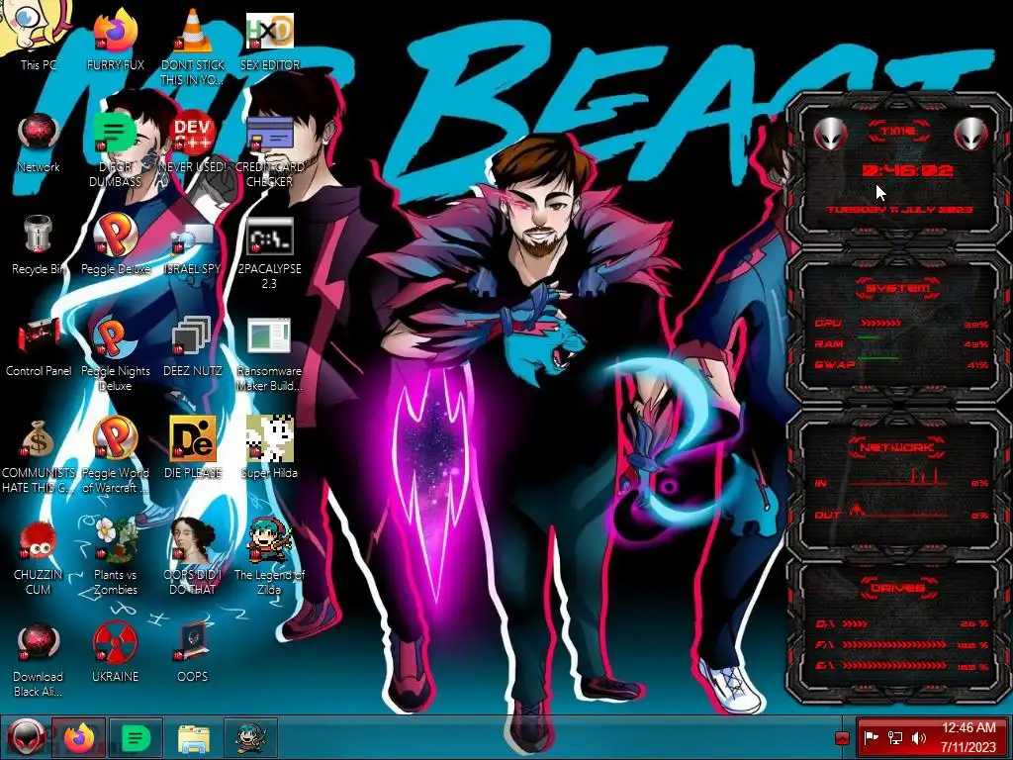Expand the hidden tray icons arrow
This screenshot has width=1013, height=760.
tap(842, 738)
